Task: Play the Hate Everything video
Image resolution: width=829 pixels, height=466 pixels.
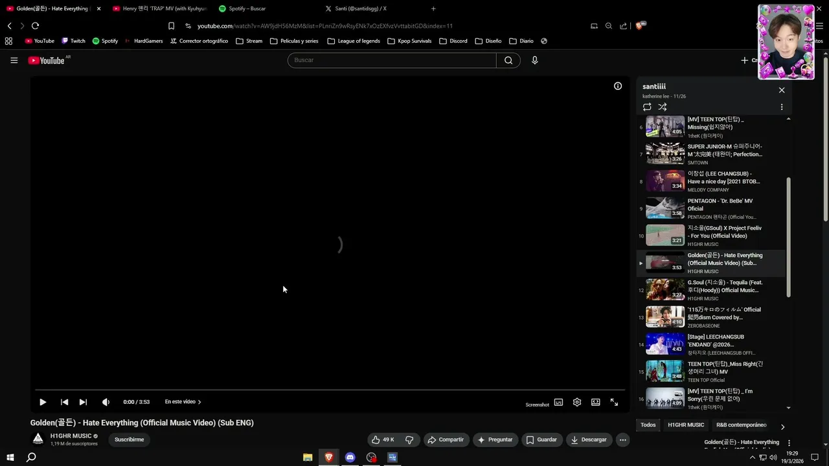Action: coord(43,402)
